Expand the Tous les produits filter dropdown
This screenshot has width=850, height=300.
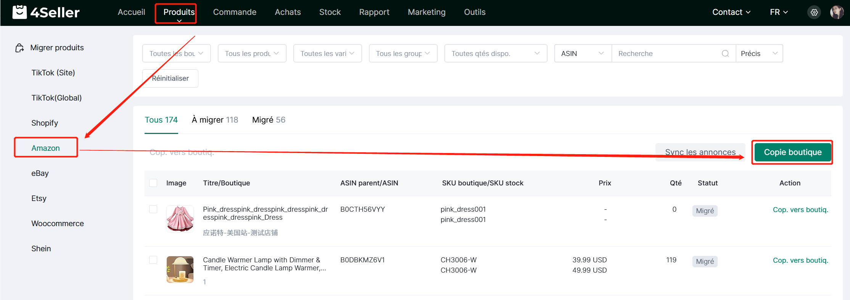(252, 54)
